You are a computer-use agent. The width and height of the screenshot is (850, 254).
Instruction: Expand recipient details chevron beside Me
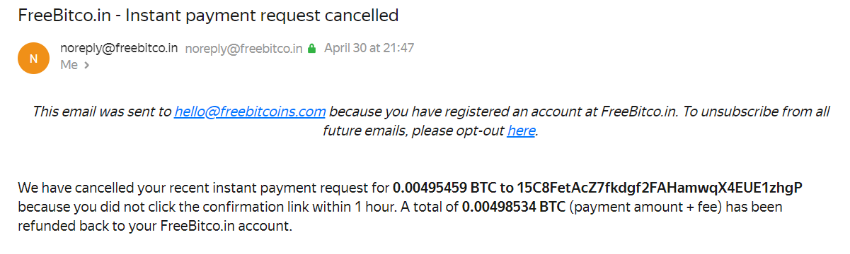tap(87, 65)
